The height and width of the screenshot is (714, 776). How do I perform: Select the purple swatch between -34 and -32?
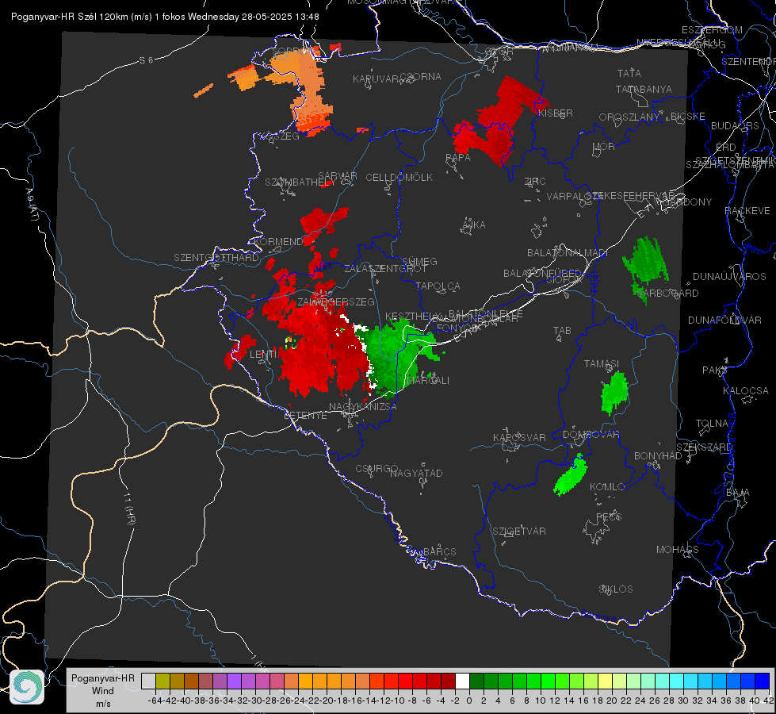(x=234, y=681)
